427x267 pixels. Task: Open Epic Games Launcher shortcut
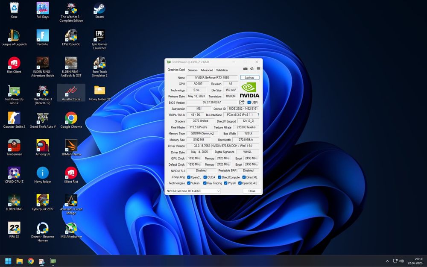(99, 40)
